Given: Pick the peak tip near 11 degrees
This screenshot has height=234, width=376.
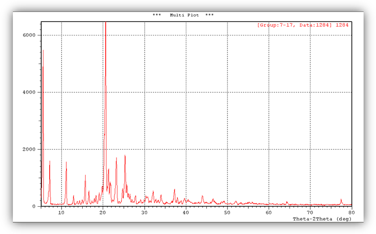Looking at the screenshot, I should 66,162.
